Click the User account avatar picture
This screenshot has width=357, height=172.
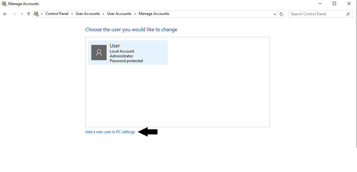(99, 53)
